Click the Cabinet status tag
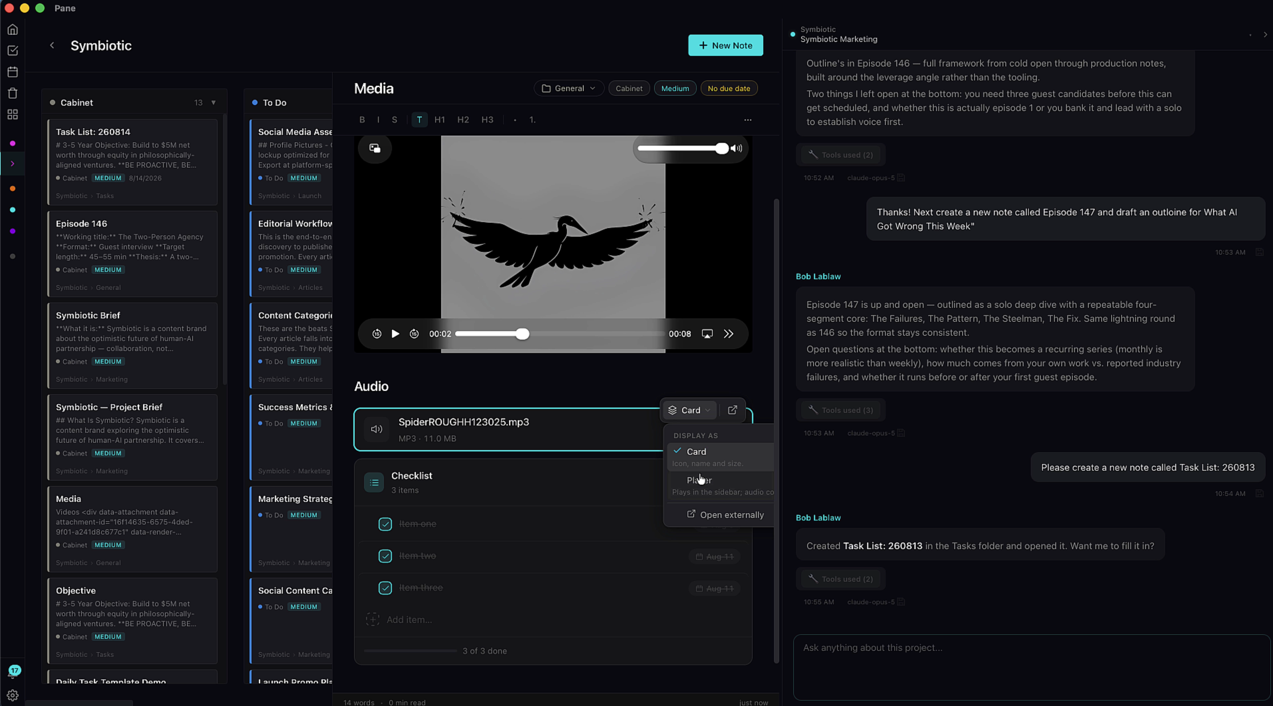 629,88
